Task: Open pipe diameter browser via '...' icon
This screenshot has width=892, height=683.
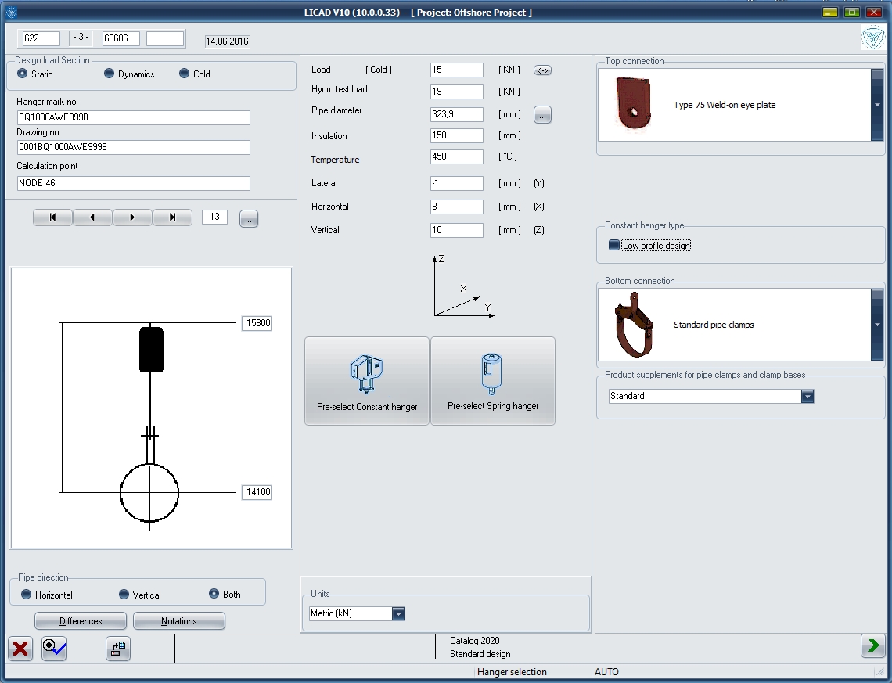Action: click(x=542, y=114)
